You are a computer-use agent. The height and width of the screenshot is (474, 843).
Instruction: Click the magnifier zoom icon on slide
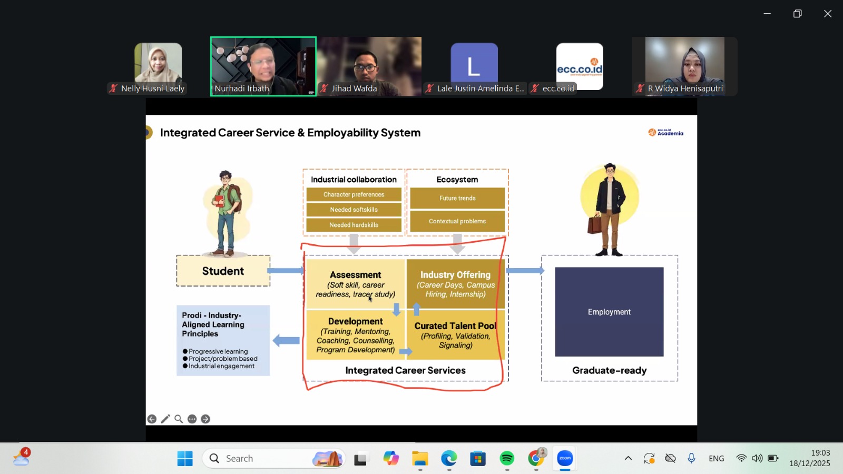click(179, 419)
